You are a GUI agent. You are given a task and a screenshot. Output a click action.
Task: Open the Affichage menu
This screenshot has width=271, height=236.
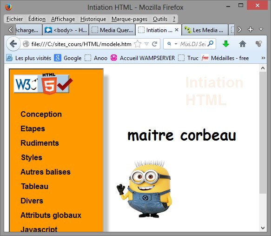63,19
